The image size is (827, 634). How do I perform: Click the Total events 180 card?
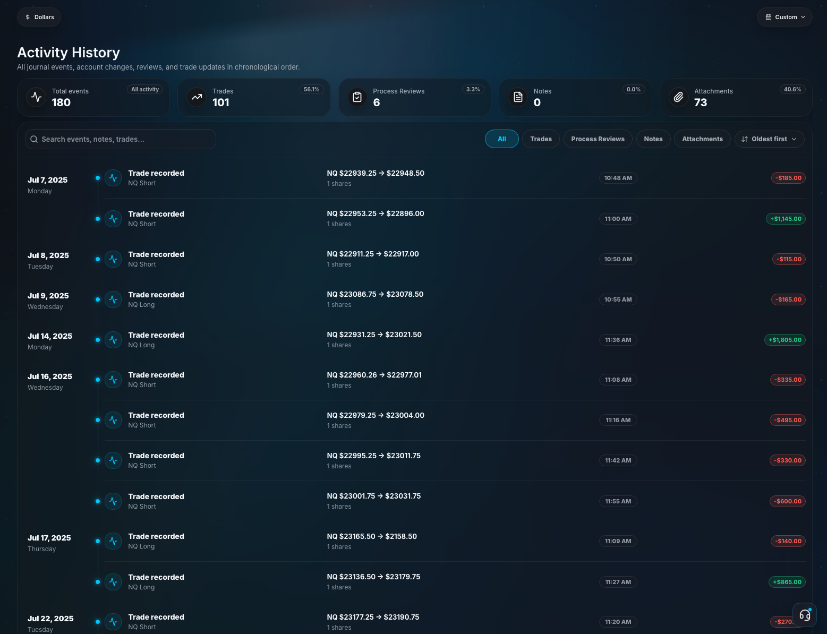93,97
